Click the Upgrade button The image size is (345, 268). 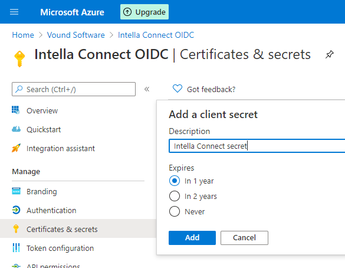coord(144,12)
